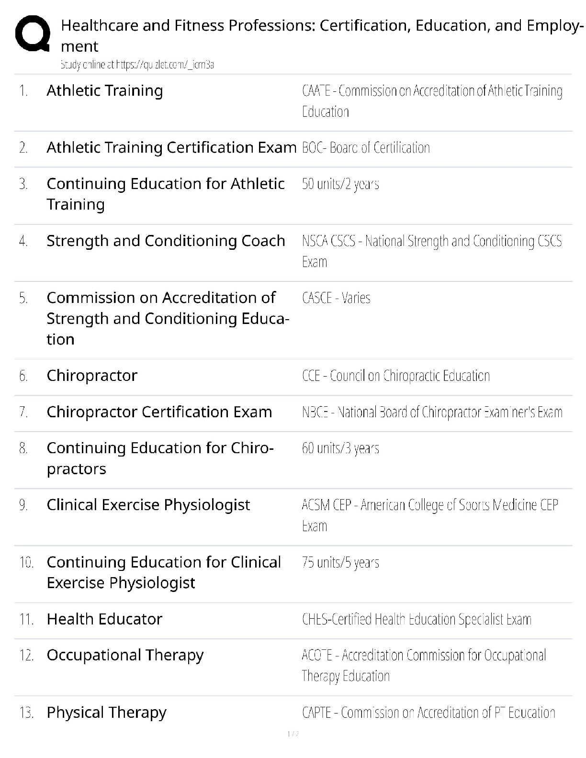Click the BOC- Board of Certification definition

[366, 147]
